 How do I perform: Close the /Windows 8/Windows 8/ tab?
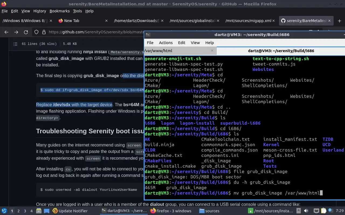pyautogui.click(x=51, y=21)
